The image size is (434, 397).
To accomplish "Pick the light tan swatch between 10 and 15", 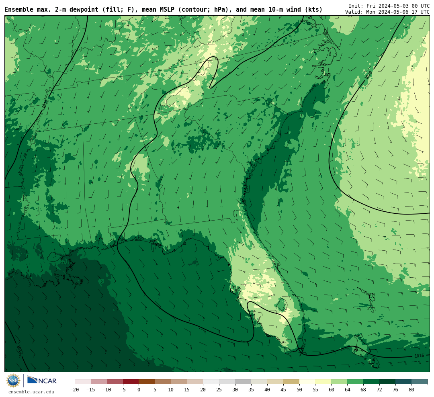I will (x=179, y=382).
